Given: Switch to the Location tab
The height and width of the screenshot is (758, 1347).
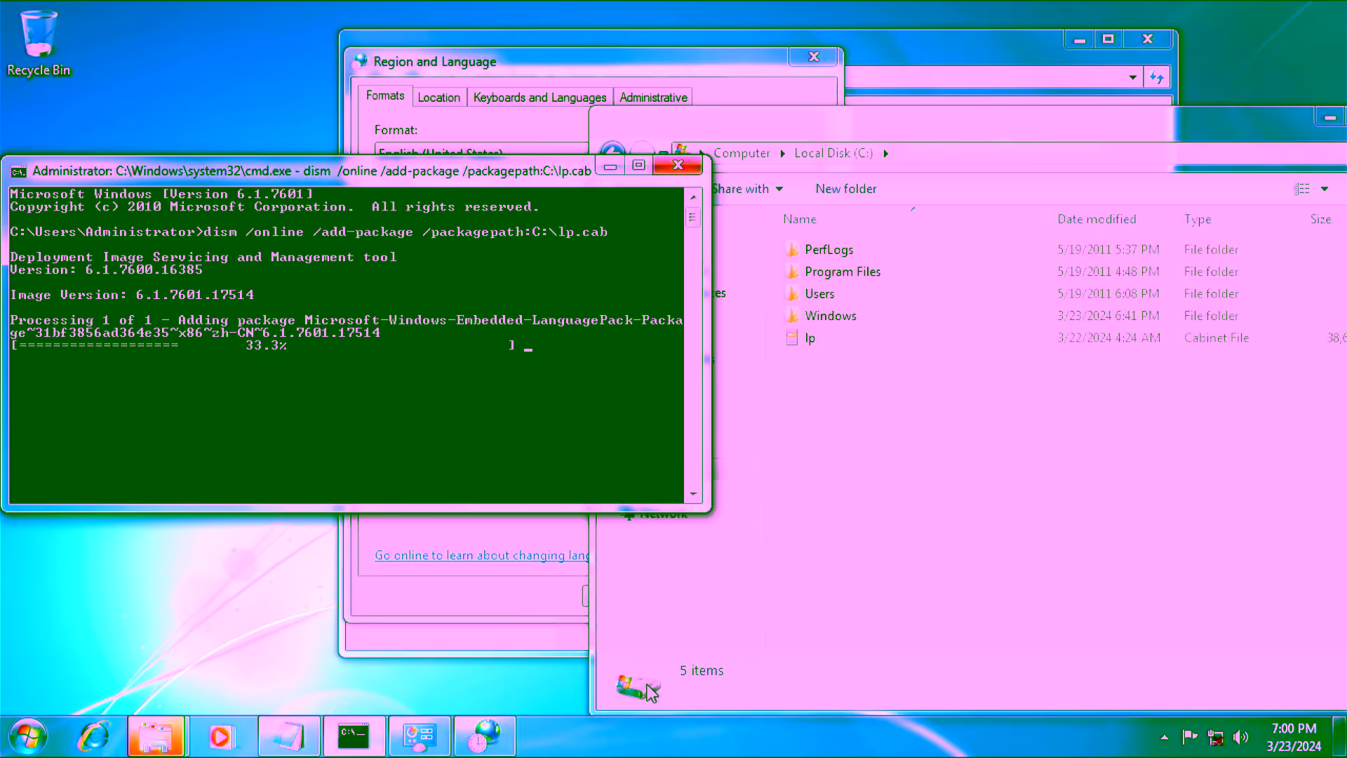Looking at the screenshot, I should tap(439, 98).
